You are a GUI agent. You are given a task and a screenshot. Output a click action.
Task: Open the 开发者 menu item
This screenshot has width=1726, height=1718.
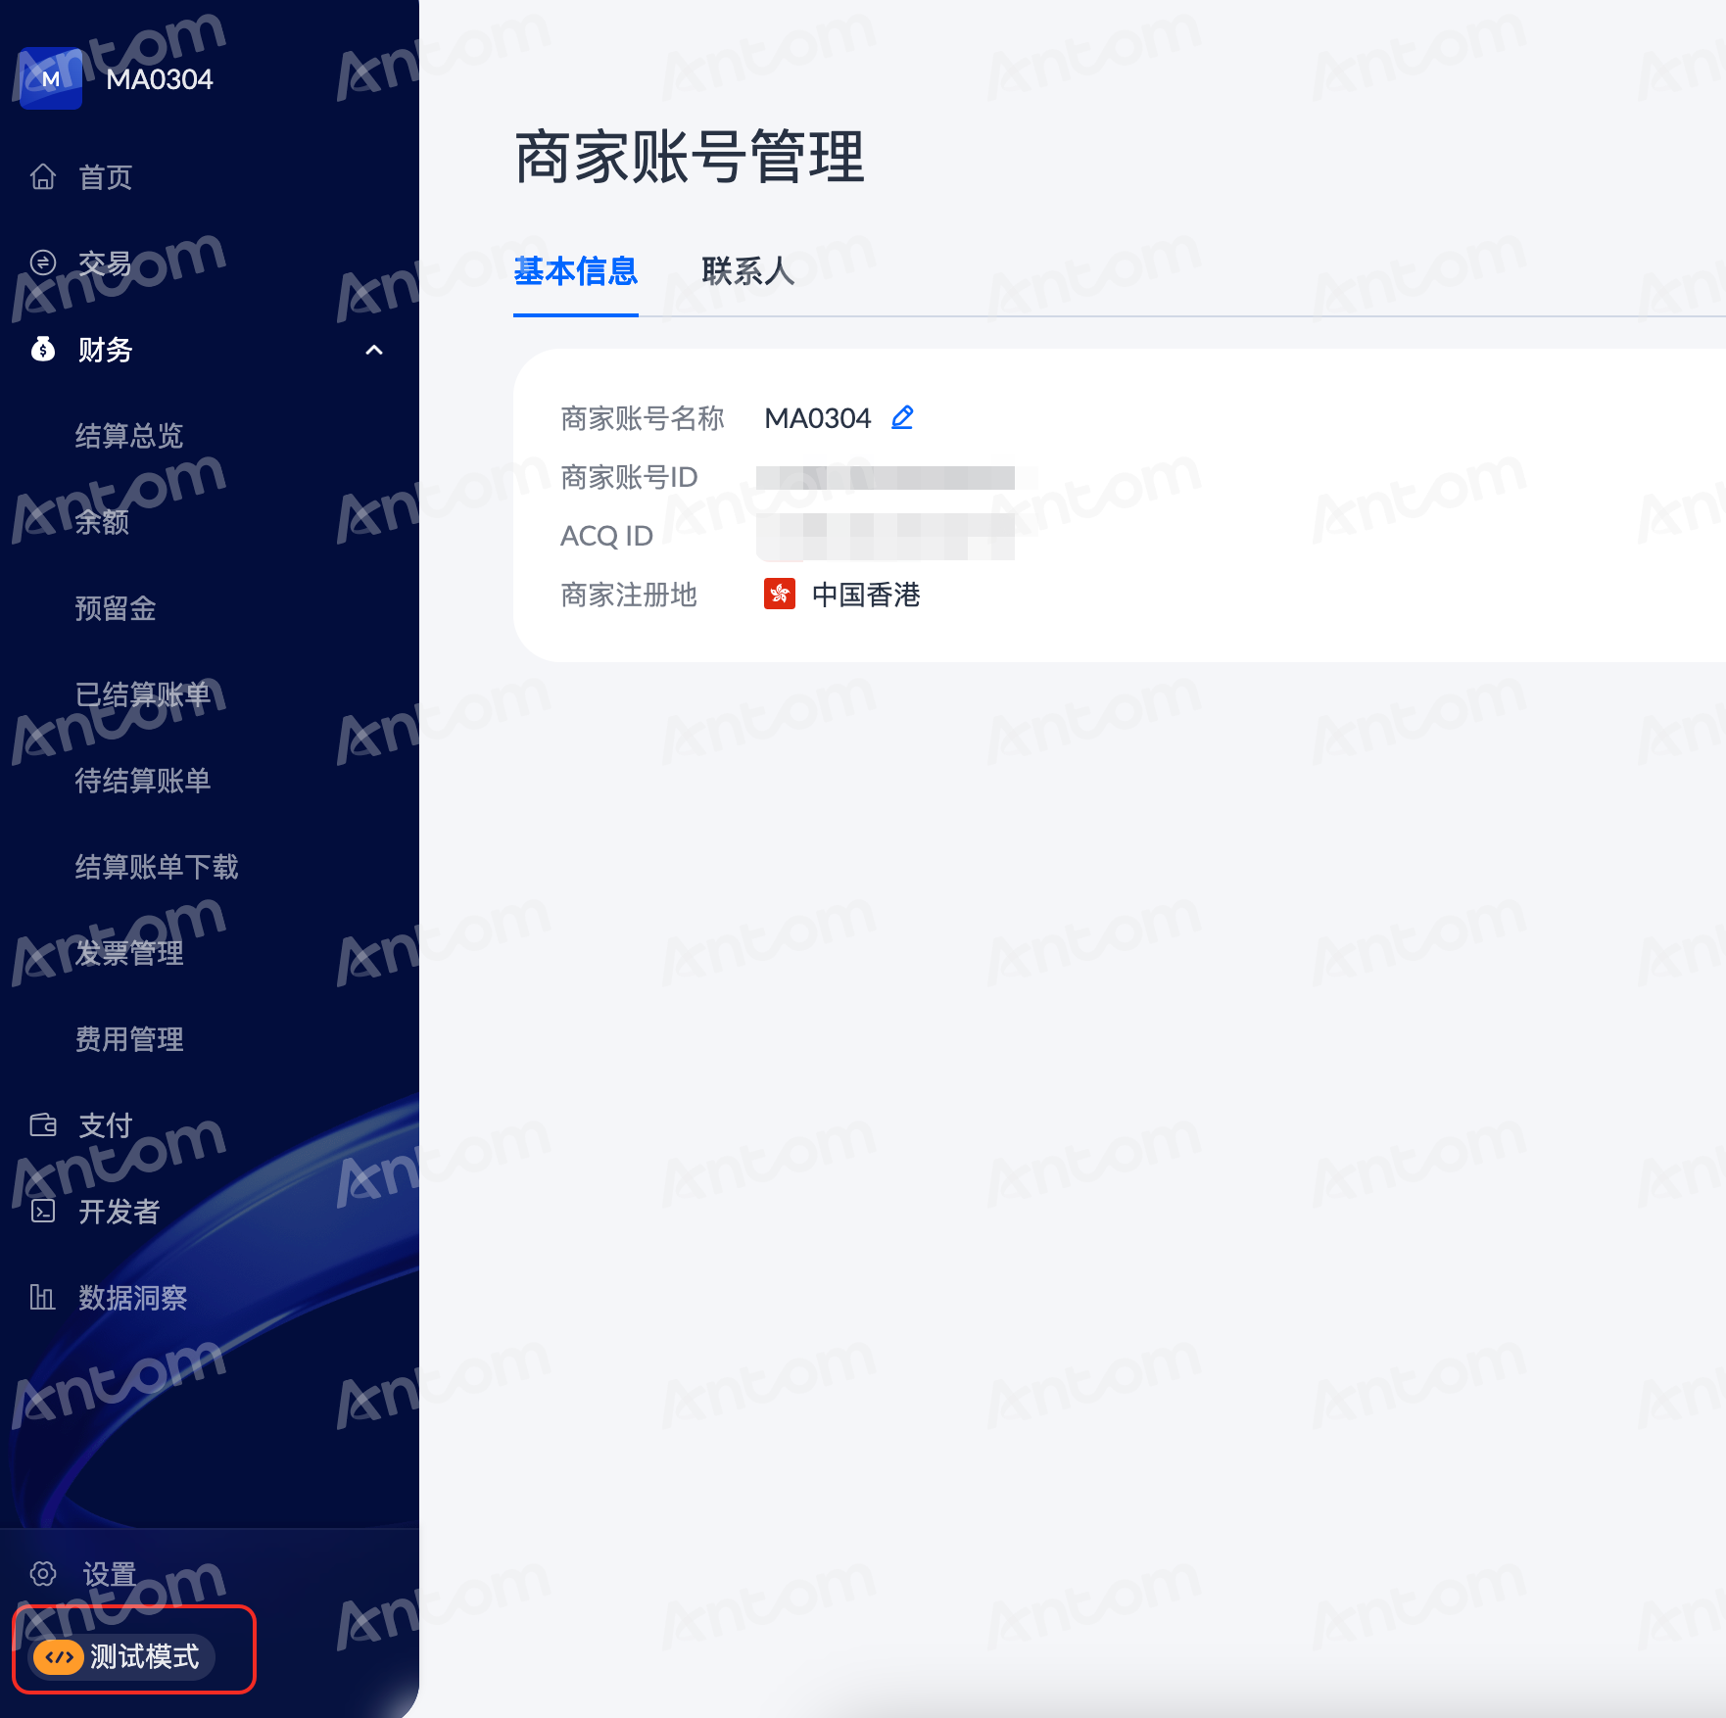point(119,1212)
